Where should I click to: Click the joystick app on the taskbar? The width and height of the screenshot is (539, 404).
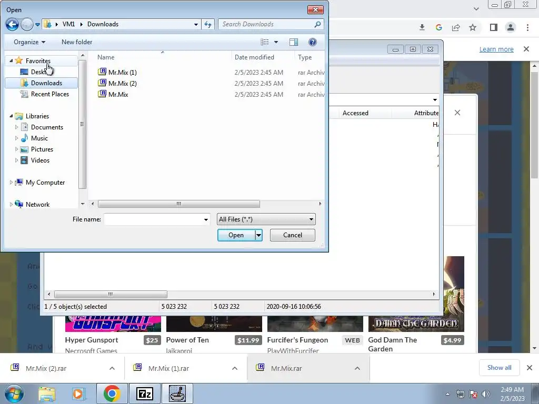click(x=178, y=393)
